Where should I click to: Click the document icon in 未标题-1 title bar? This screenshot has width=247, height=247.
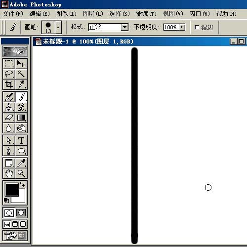[39, 41]
